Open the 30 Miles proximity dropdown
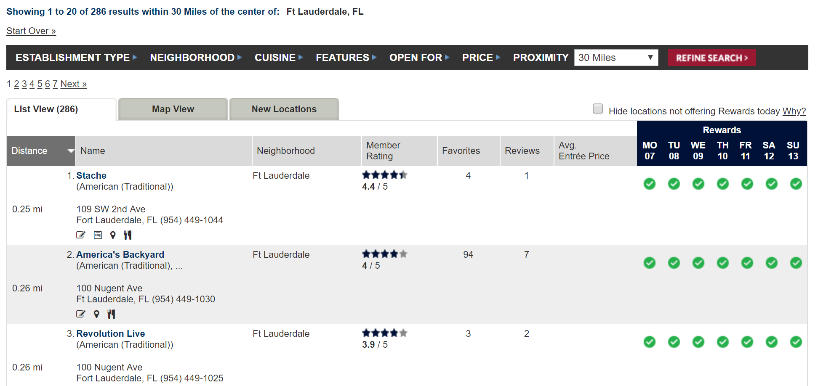 (616, 58)
